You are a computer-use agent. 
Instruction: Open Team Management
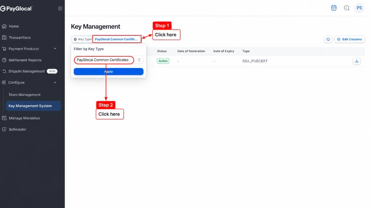pyautogui.click(x=24, y=95)
